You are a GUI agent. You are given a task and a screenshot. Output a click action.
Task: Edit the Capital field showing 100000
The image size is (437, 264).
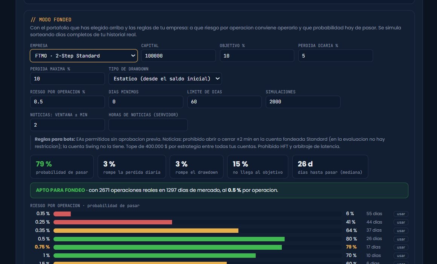tap(178, 56)
